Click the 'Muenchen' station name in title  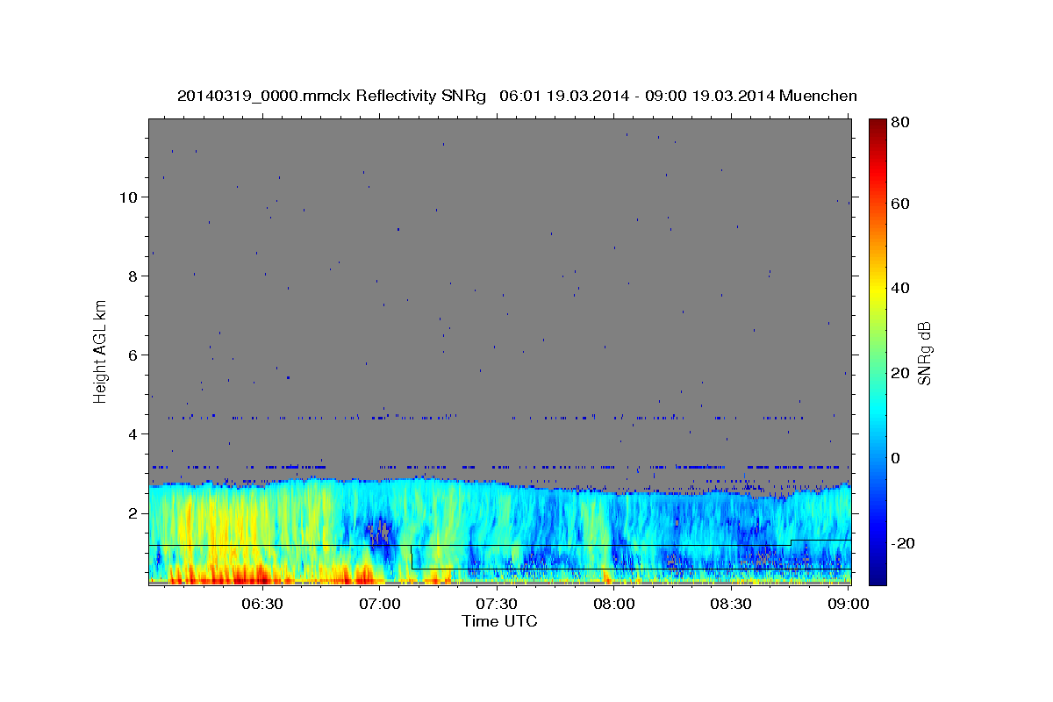click(x=818, y=96)
